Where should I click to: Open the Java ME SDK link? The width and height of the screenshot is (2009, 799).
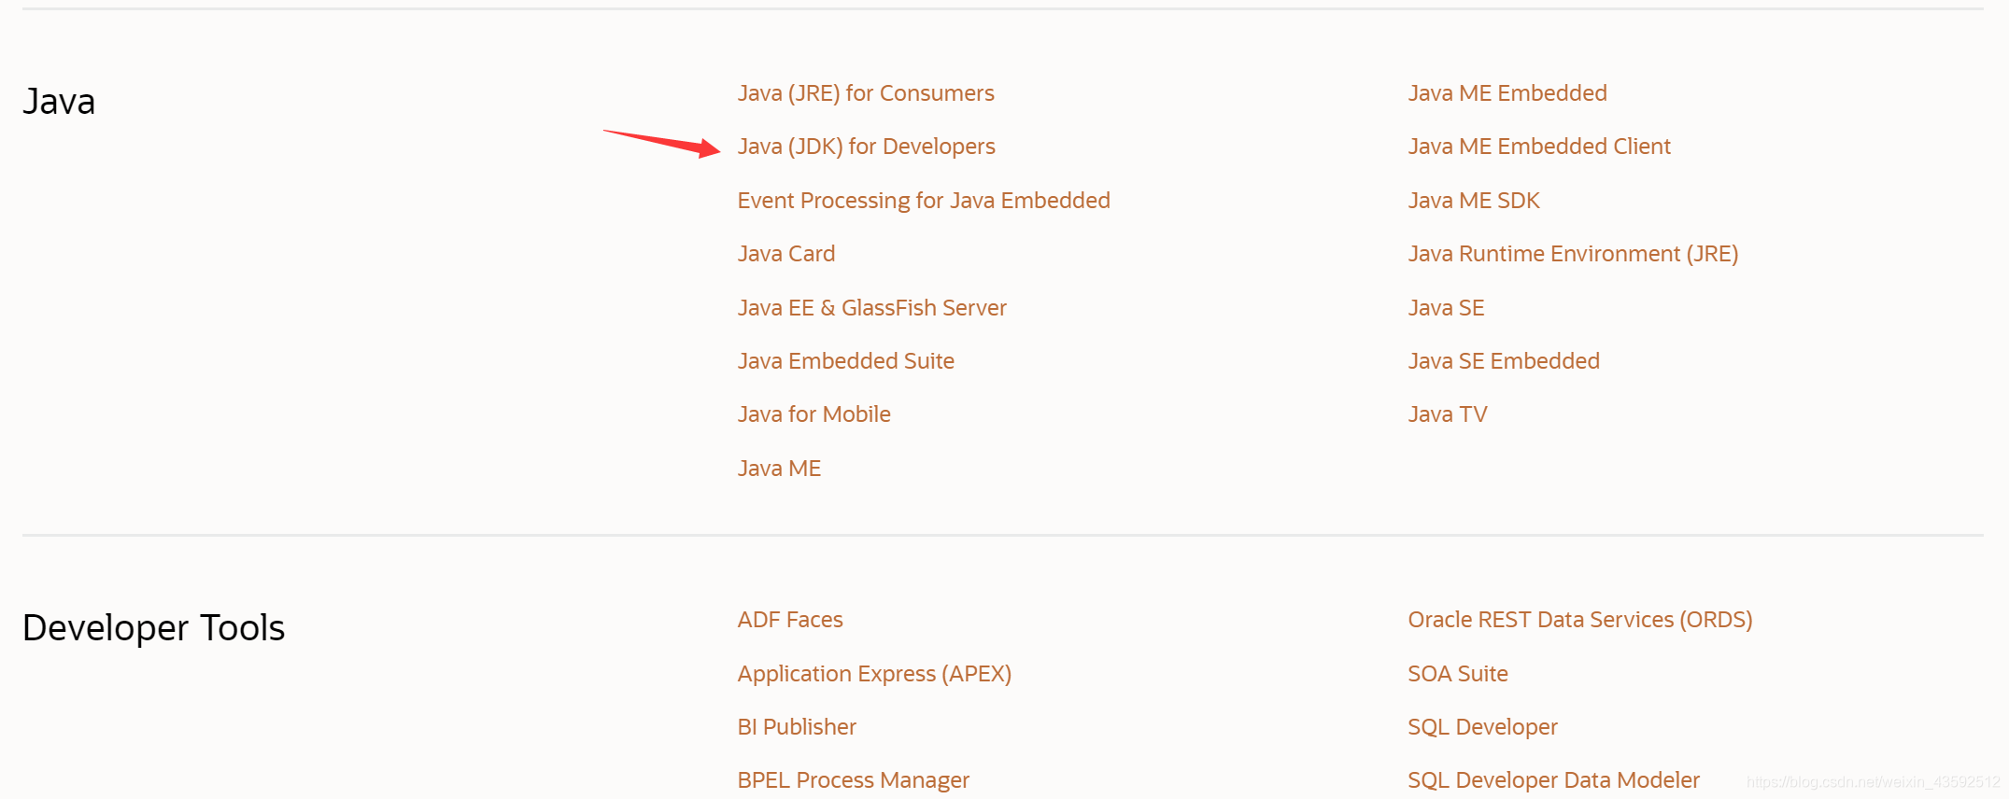tap(1474, 201)
